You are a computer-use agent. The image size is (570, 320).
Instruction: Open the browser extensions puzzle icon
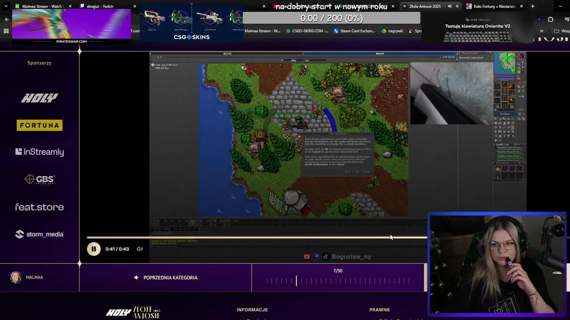[550, 19]
